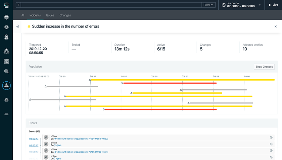The height and width of the screenshot is (160, 282).
Task: Open the 08:55:47 event timestamp link
Action: 34,152
